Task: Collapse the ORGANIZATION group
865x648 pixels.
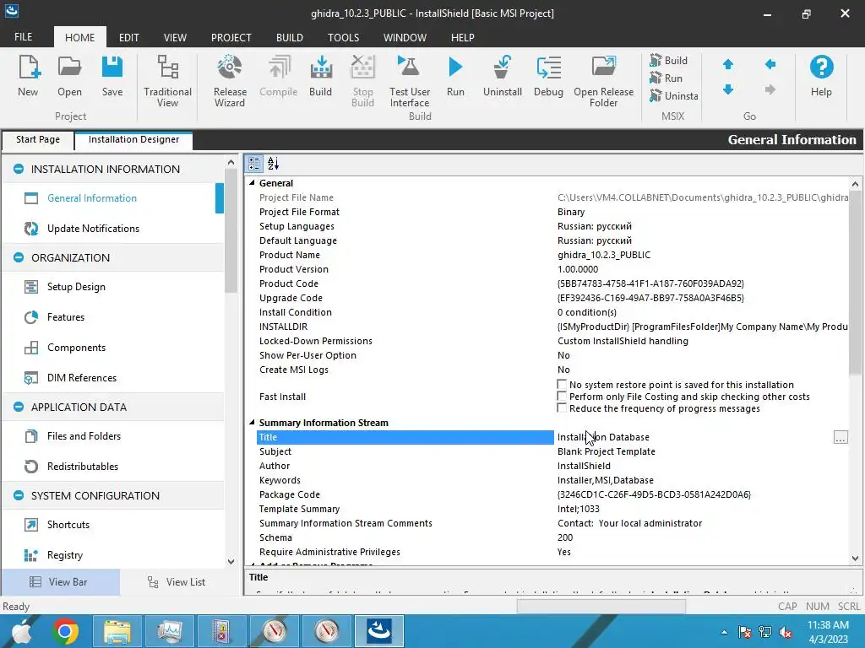Action: [x=19, y=257]
